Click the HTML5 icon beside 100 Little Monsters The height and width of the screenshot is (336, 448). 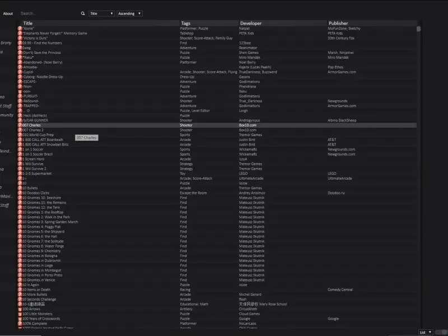pyautogui.click(x=20, y=314)
